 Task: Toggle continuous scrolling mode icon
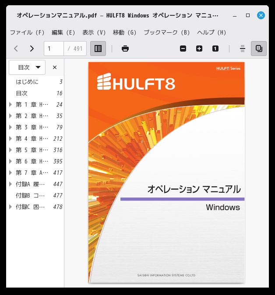click(243, 49)
